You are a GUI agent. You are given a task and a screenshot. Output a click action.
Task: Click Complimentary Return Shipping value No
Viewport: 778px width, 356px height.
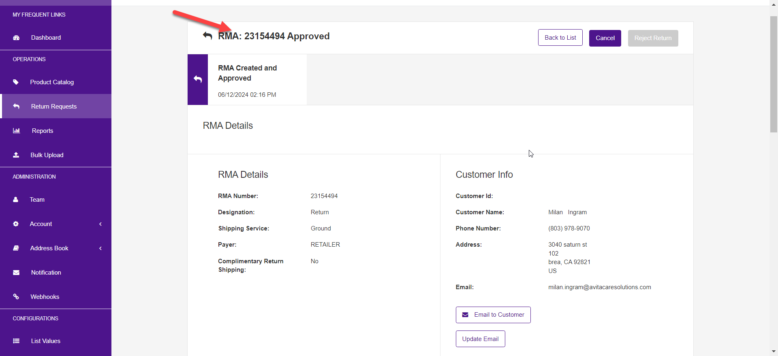pos(314,261)
